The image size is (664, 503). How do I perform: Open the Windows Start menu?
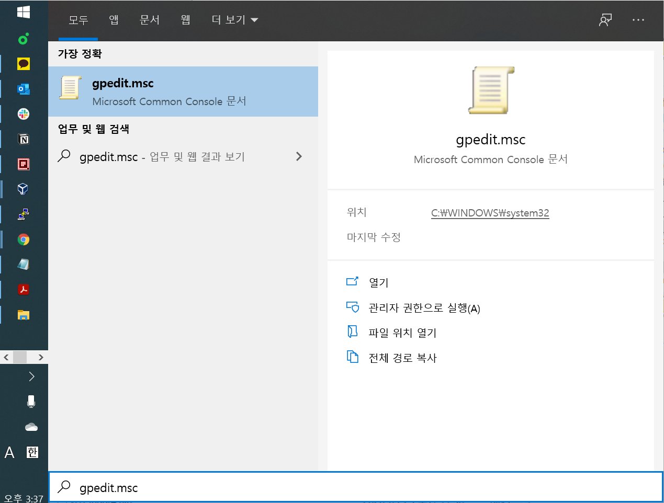(24, 12)
